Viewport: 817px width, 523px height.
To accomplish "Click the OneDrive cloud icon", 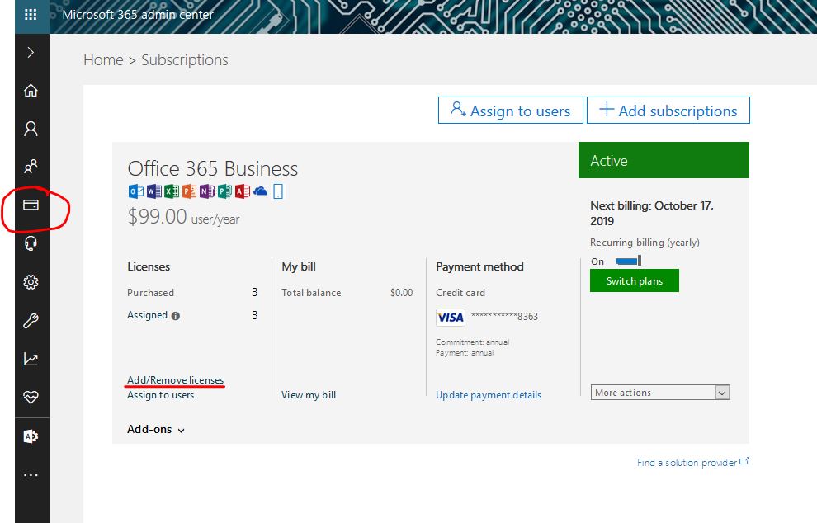I will [x=261, y=191].
